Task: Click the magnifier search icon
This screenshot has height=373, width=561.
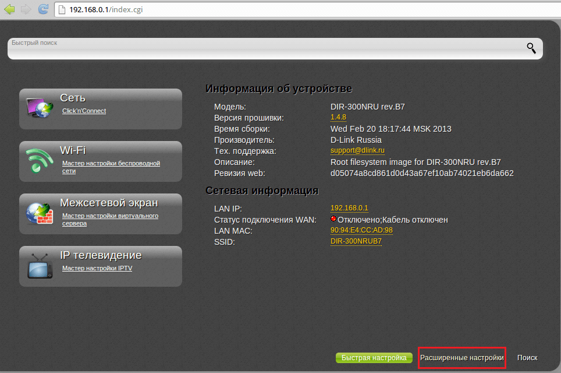Action: [x=531, y=48]
